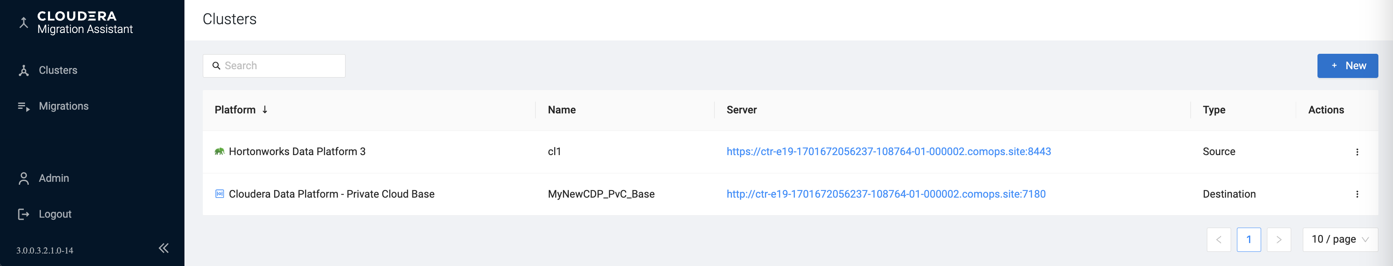Viewport: 1393px width, 266px height.
Task: Click the Migrations sidebar icon
Action: point(24,106)
